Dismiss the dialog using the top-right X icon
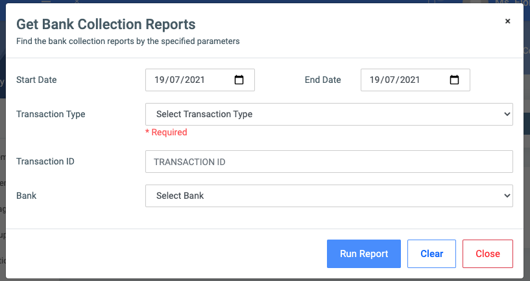Viewport: 530px width, 281px height. point(507,21)
